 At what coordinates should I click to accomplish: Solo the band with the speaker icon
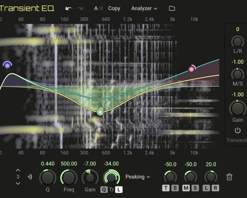pyautogui.click(x=30, y=177)
